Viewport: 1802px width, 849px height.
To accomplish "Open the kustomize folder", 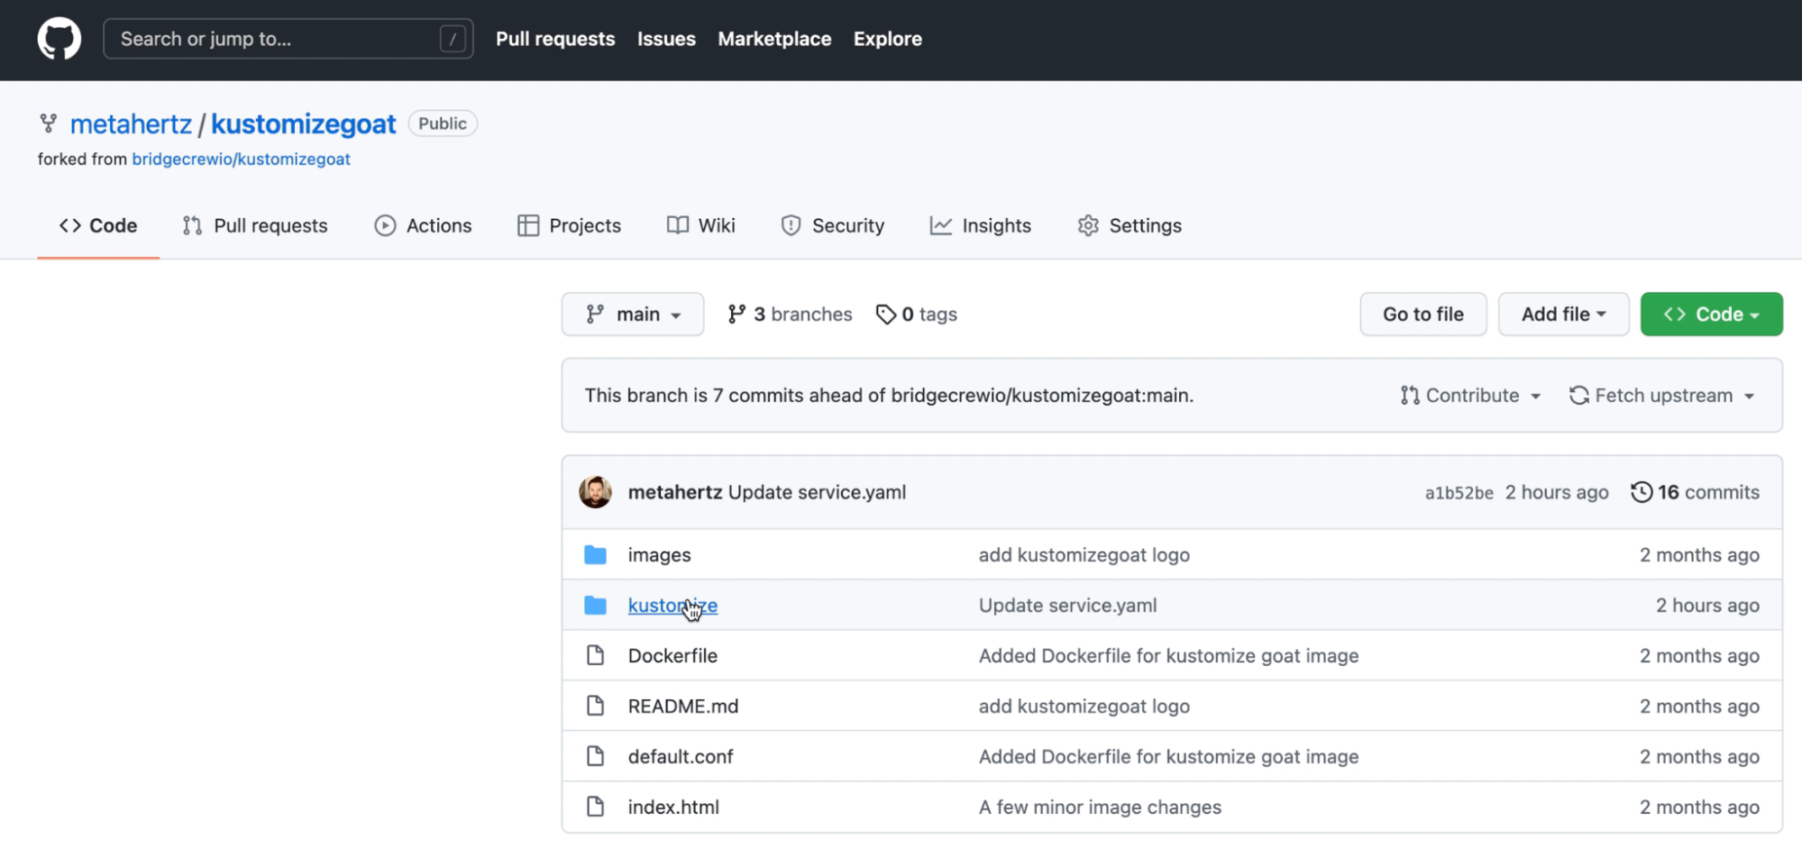I will [x=672, y=606].
